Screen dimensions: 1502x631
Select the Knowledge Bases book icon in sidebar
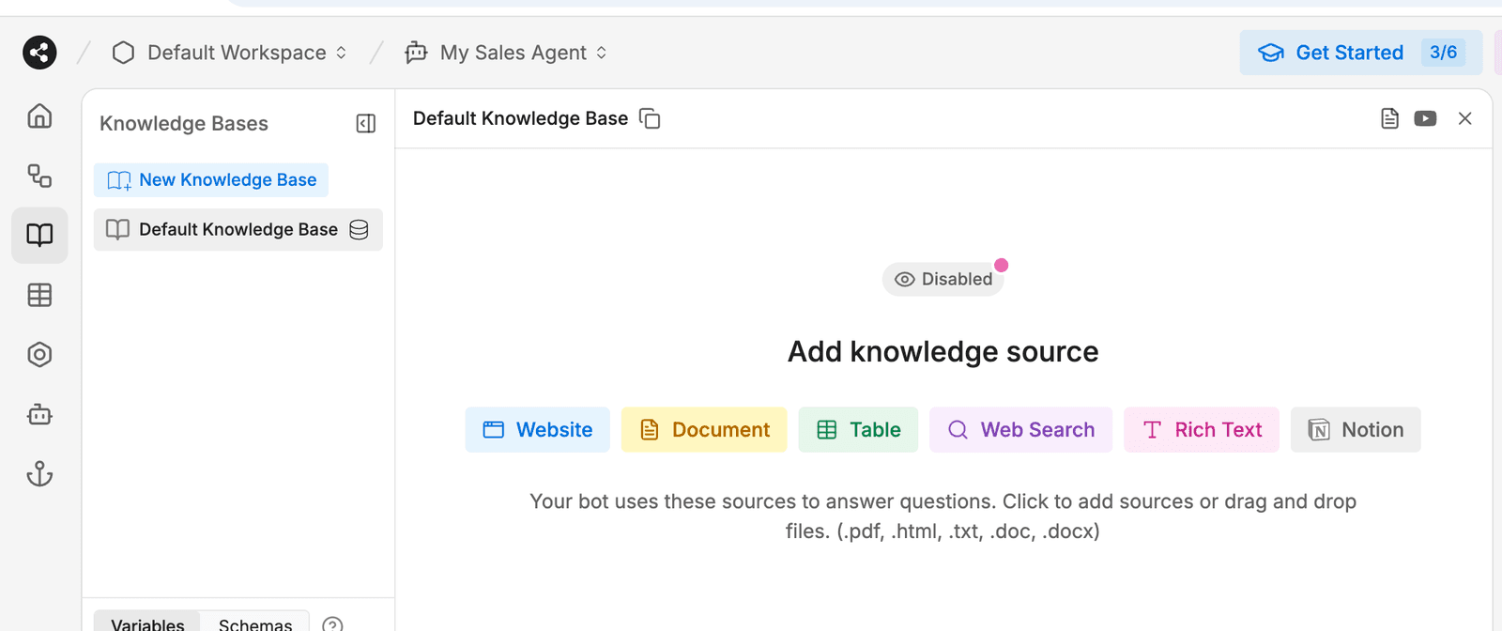click(x=39, y=235)
